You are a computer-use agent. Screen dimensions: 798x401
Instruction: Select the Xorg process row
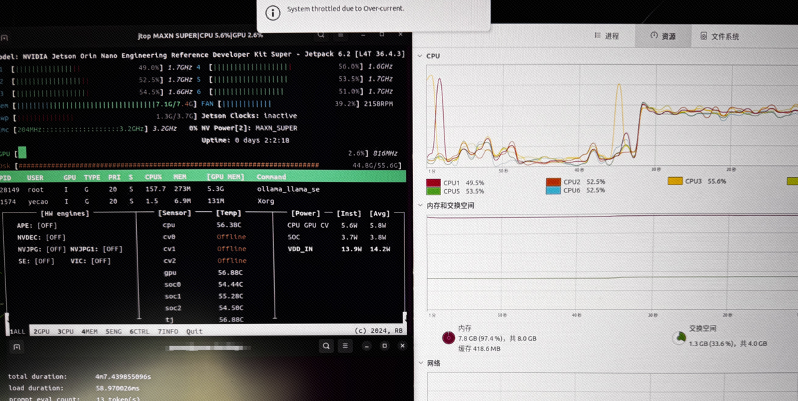(x=203, y=202)
